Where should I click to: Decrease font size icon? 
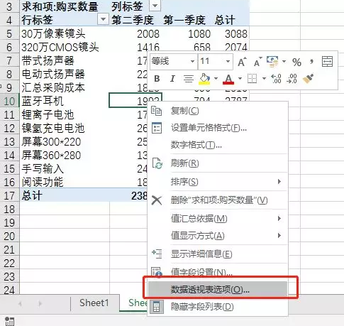tap(257, 62)
